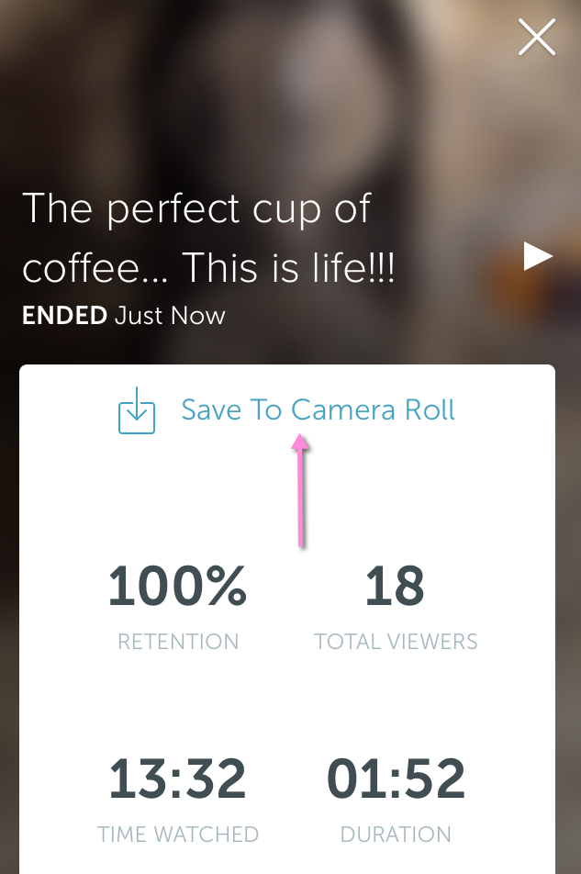
Task: Select the ENDED Just Now status label
Action: [122, 315]
